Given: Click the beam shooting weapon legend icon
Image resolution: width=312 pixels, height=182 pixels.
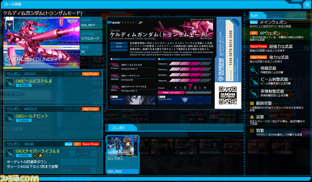Looking at the screenshot, I should pos(254,81).
